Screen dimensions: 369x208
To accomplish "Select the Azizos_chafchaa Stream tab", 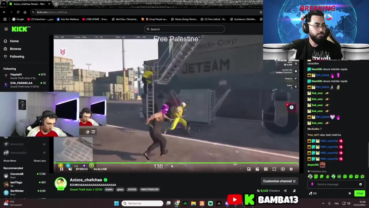I will coord(29,4).
